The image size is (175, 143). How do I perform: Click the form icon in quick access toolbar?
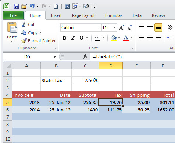pos(67,6)
